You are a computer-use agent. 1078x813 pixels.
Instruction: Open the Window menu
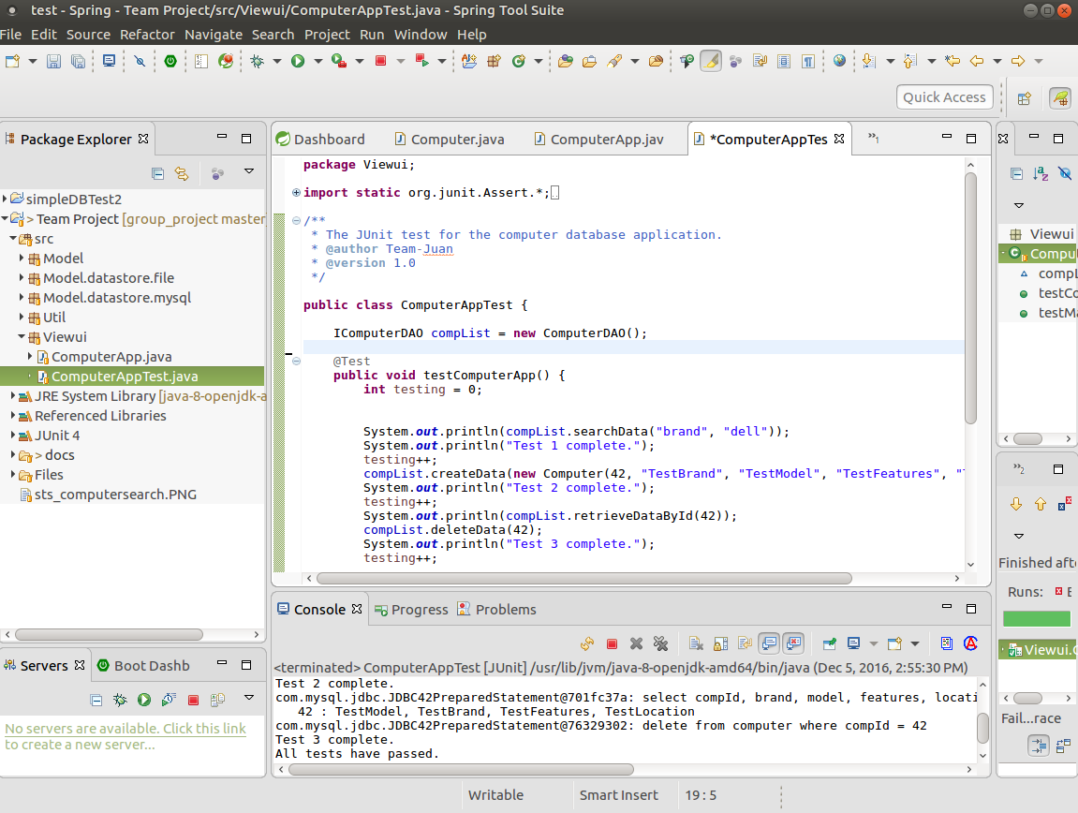point(421,35)
